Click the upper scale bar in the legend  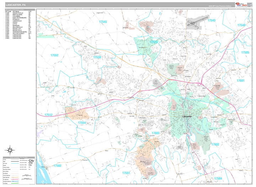pyautogui.click(x=27, y=176)
